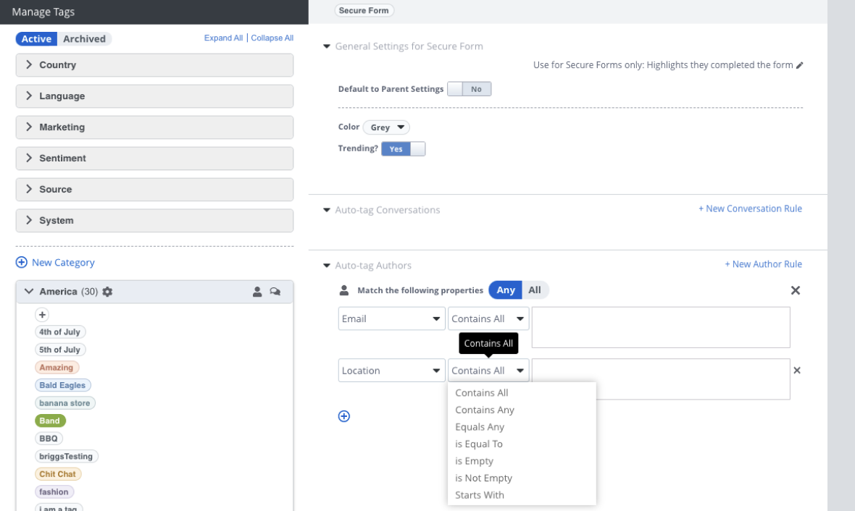Delete the Location property row
Screen dimensions: 855x511
tap(797, 371)
